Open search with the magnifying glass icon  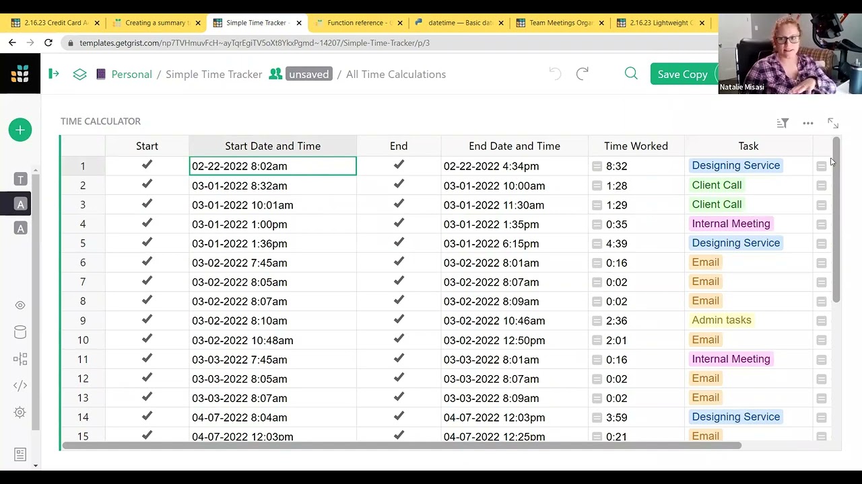(x=630, y=74)
